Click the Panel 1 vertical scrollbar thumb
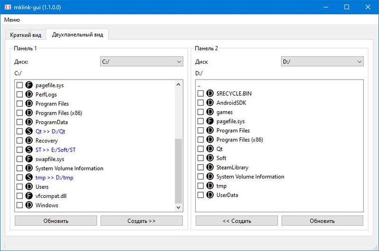Image resolution: width=379 pixels, height=251 pixels. click(178, 170)
